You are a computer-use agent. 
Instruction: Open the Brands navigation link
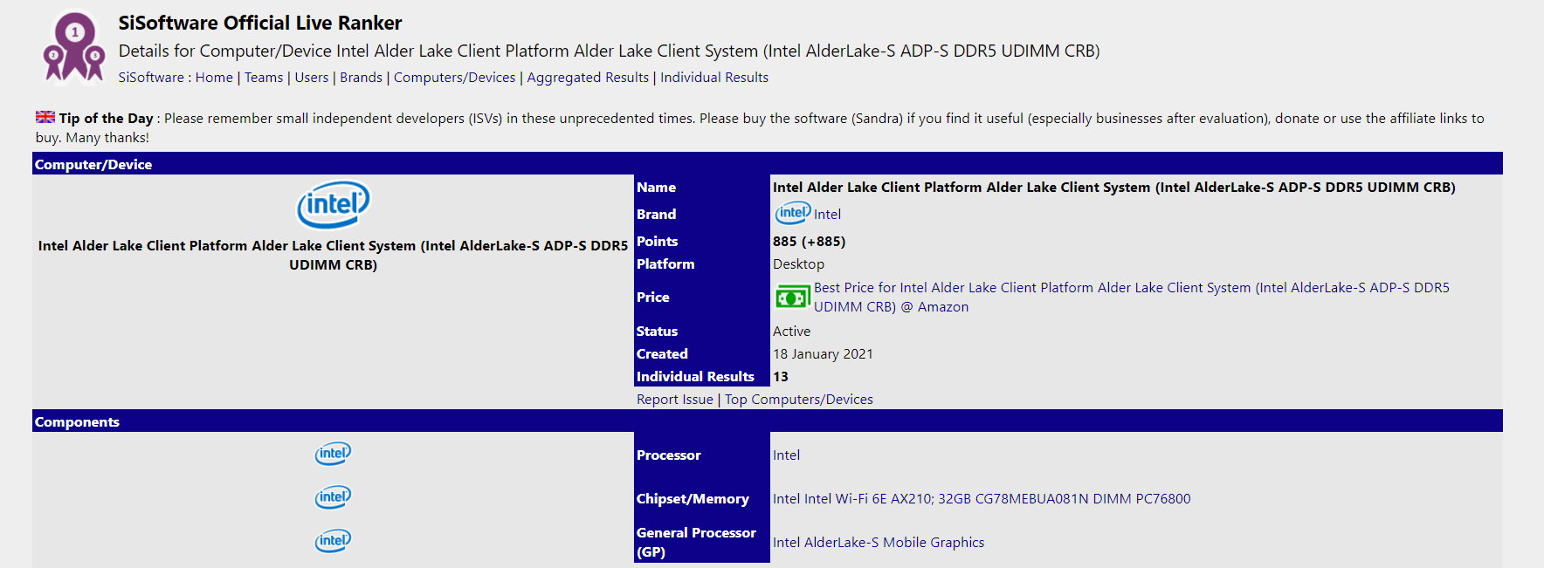point(361,78)
